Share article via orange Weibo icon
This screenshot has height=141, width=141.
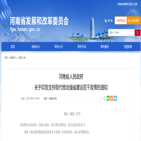point(112,98)
